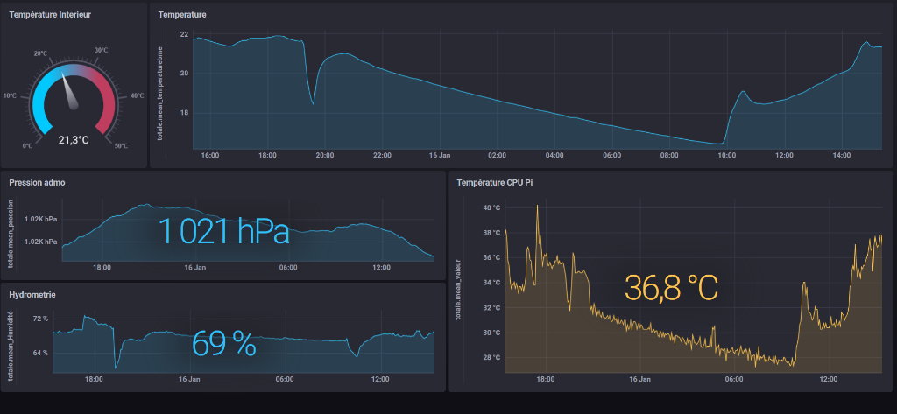
Task: Click the 22:00 tick on Temperature graph
Action: pyautogui.click(x=382, y=155)
